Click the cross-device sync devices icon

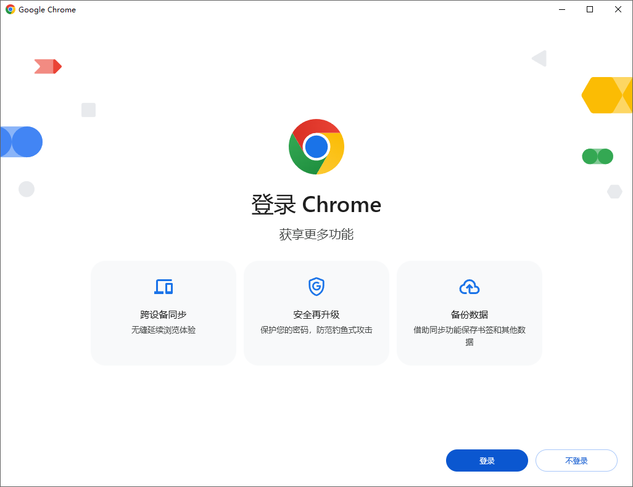tap(163, 287)
